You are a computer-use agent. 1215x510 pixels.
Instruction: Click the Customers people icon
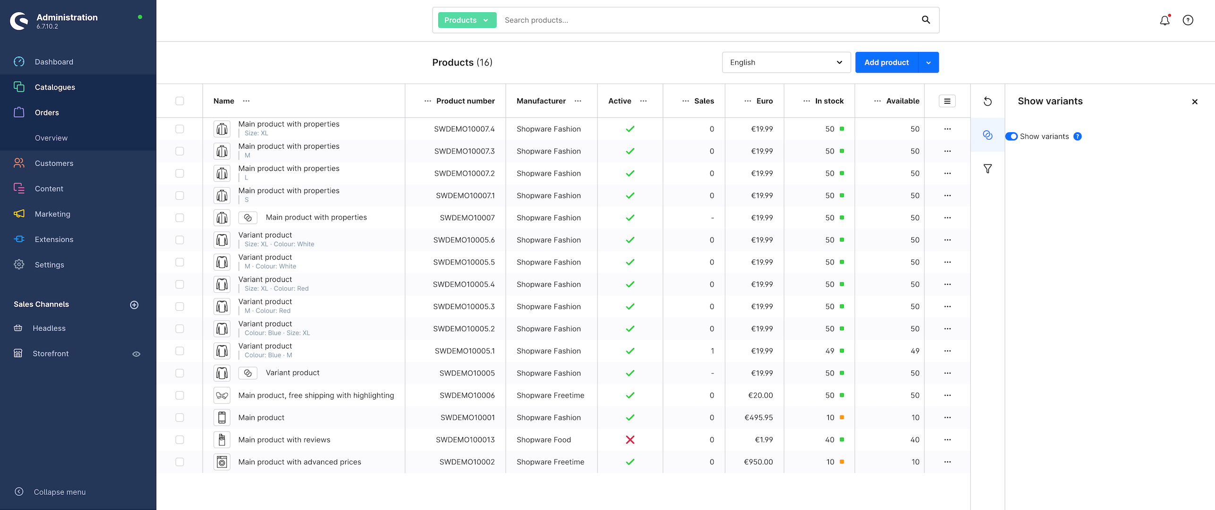19,163
